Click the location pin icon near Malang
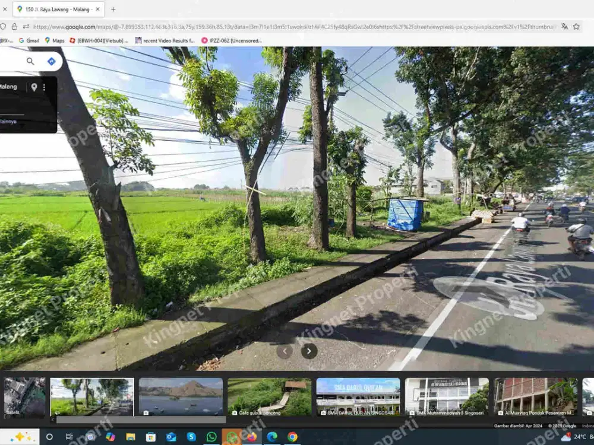Image resolution: width=594 pixels, height=445 pixels. tap(34, 87)
